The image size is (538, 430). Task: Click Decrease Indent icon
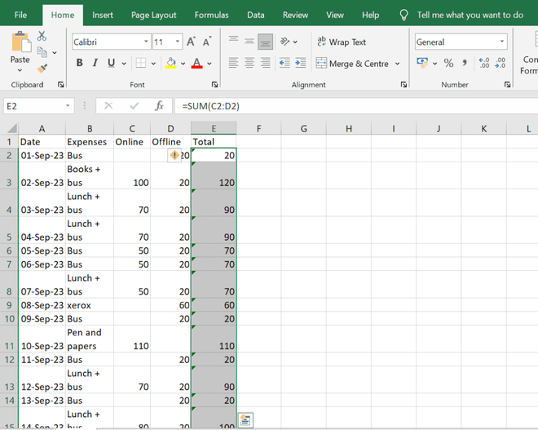tap(284, 63)
